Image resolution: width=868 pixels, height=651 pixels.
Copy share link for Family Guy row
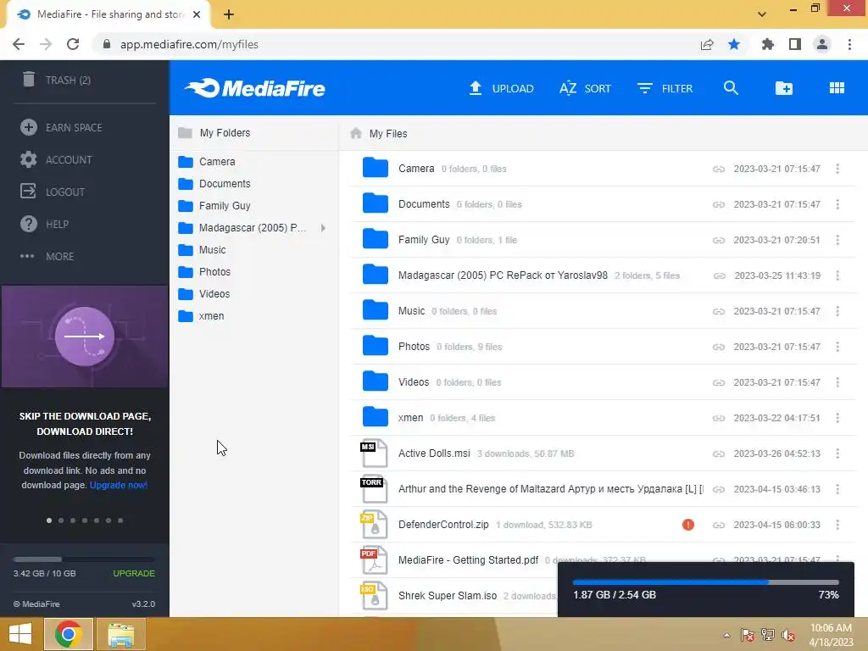click(719, 240)
